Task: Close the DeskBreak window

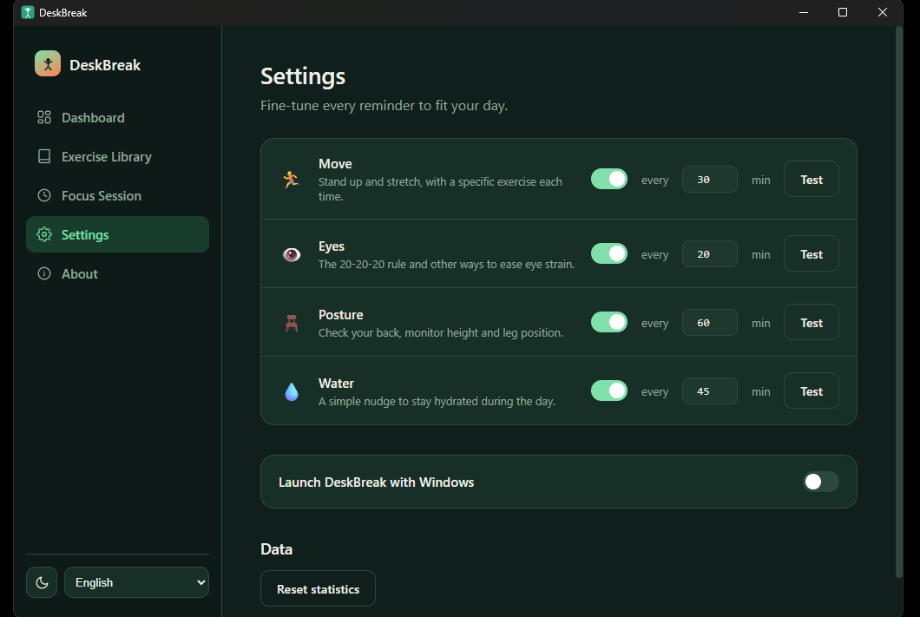Action: coord(883,12)
